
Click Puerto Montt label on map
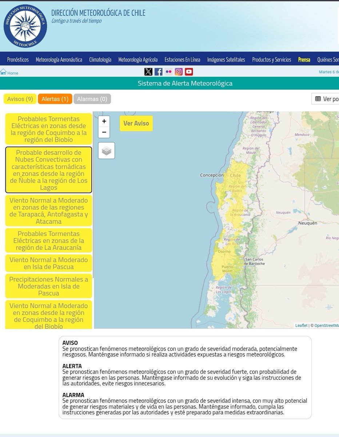227,269
